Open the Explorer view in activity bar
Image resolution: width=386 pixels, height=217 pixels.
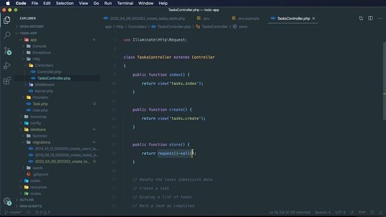(7, 20)
